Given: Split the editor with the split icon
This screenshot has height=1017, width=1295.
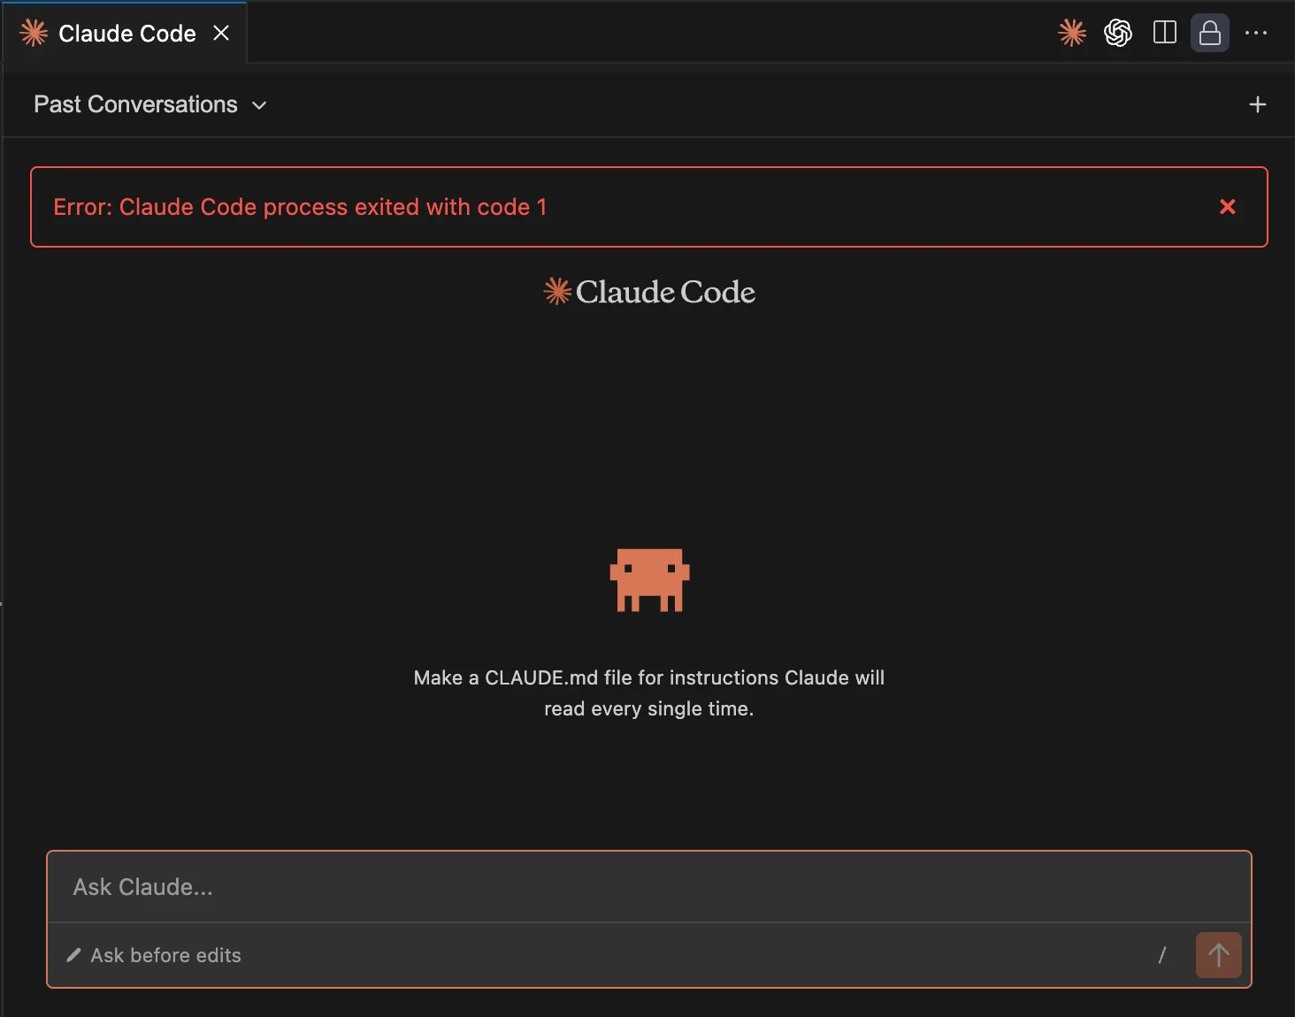Looking at the screenshot, I should (x=1165, y=34).
